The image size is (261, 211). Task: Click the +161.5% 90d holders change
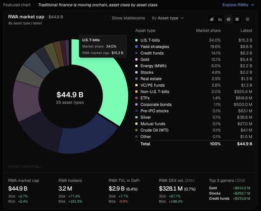pyautogui.click(x=75, y=201)
